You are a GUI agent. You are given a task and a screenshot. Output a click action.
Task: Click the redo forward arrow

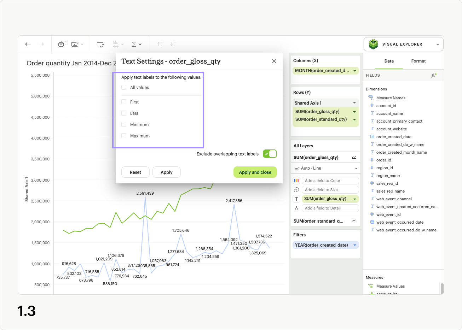coord(41,44)
